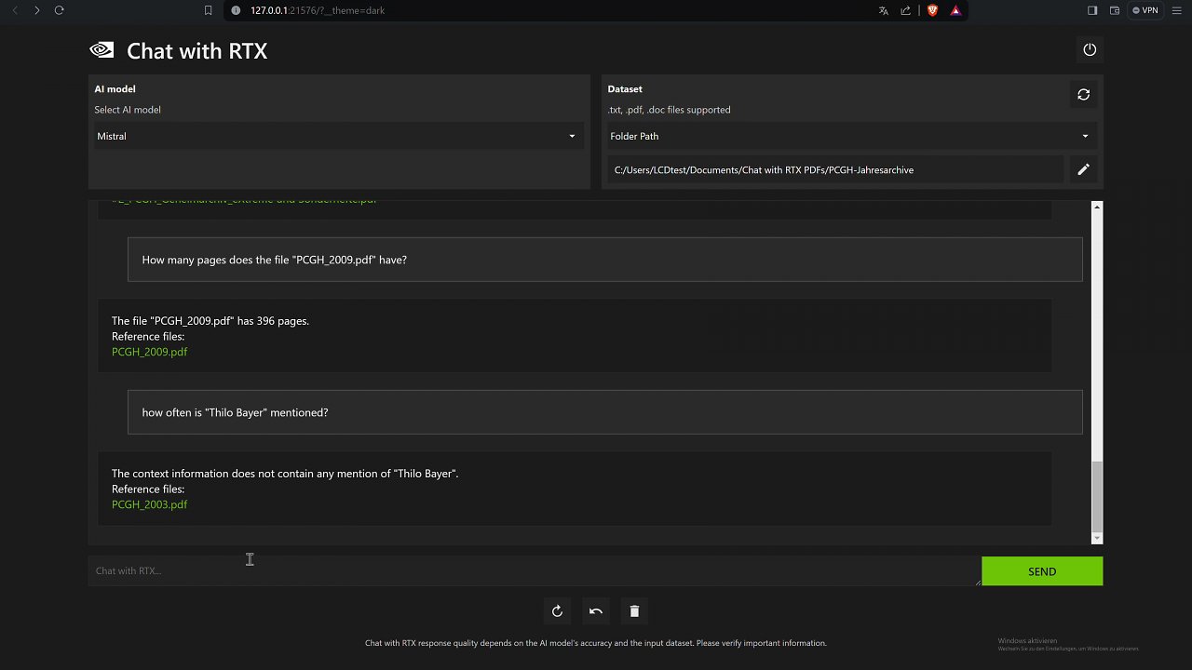
Task: Click the SEND button
Action: 1042,571
